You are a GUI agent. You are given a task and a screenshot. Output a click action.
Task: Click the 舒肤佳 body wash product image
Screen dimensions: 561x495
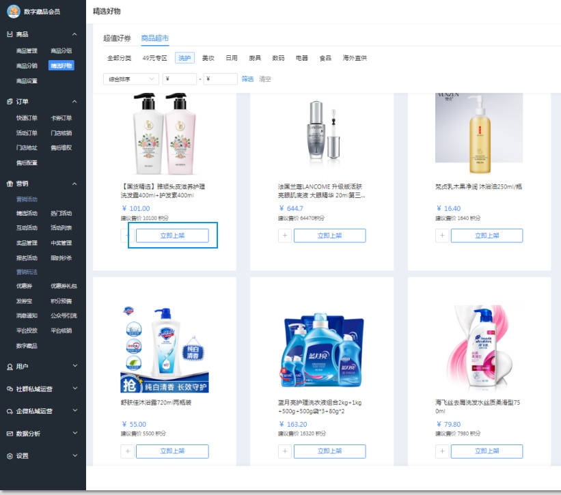coord(165,350)
